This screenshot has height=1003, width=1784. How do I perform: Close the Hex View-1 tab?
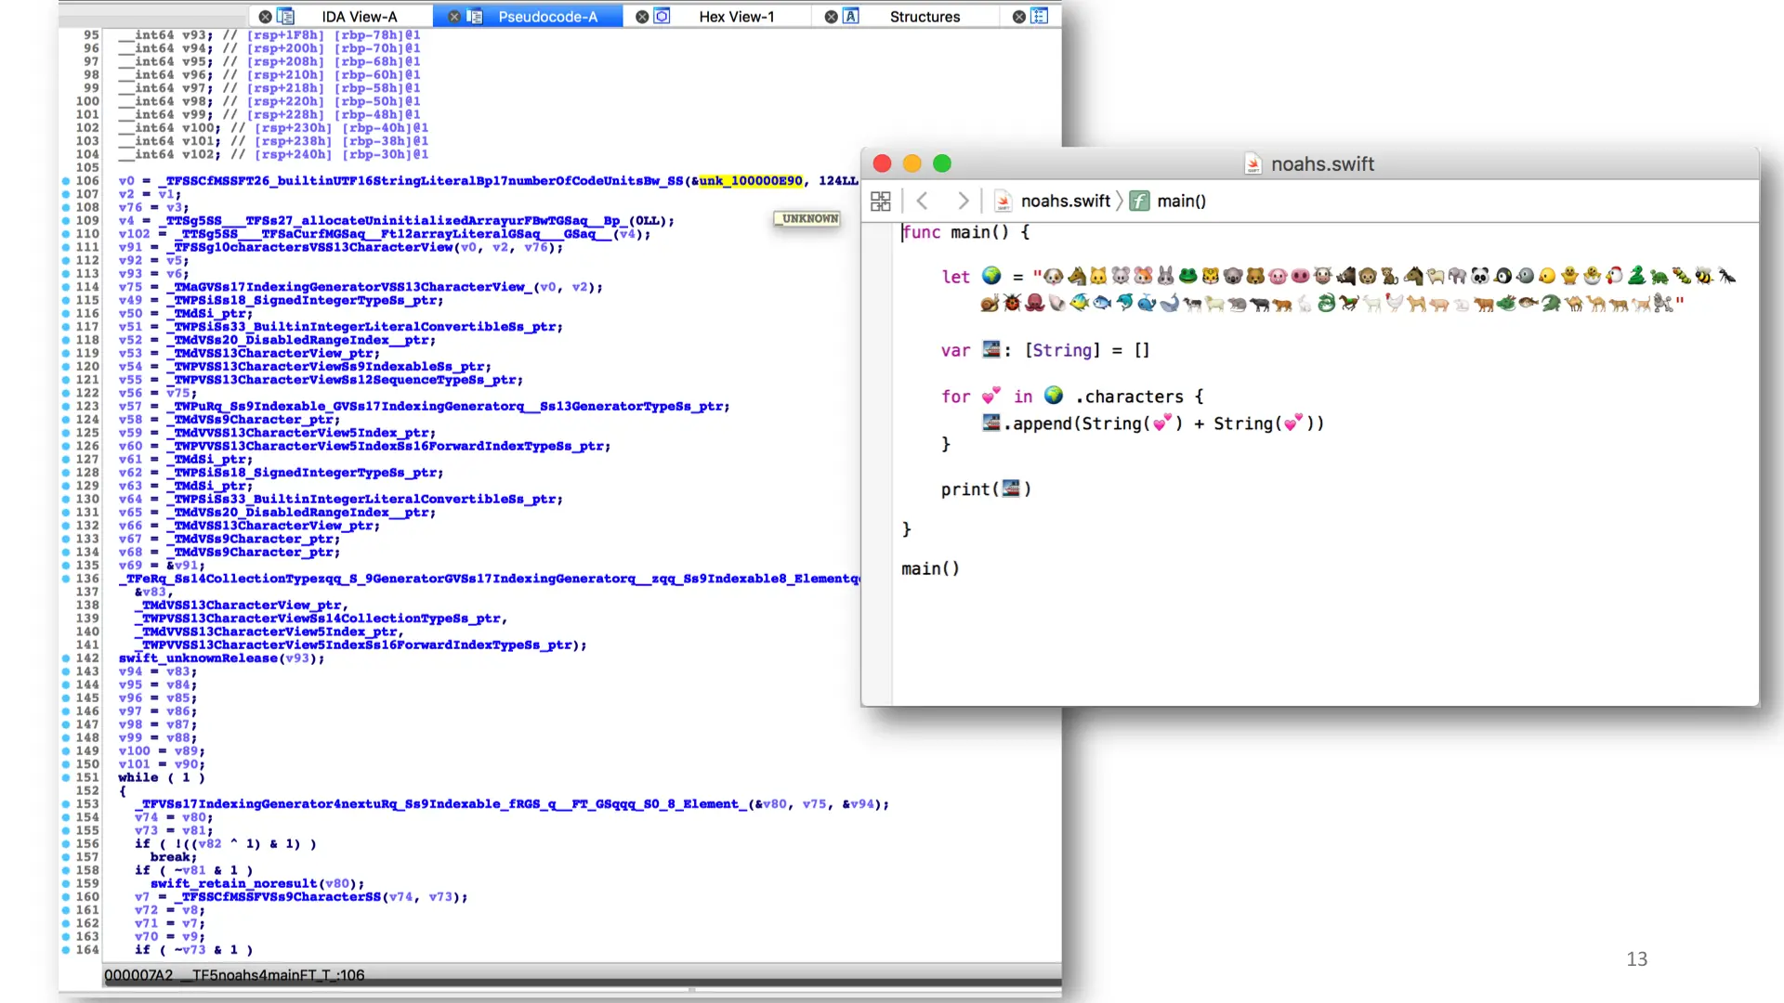pos(642,17)
